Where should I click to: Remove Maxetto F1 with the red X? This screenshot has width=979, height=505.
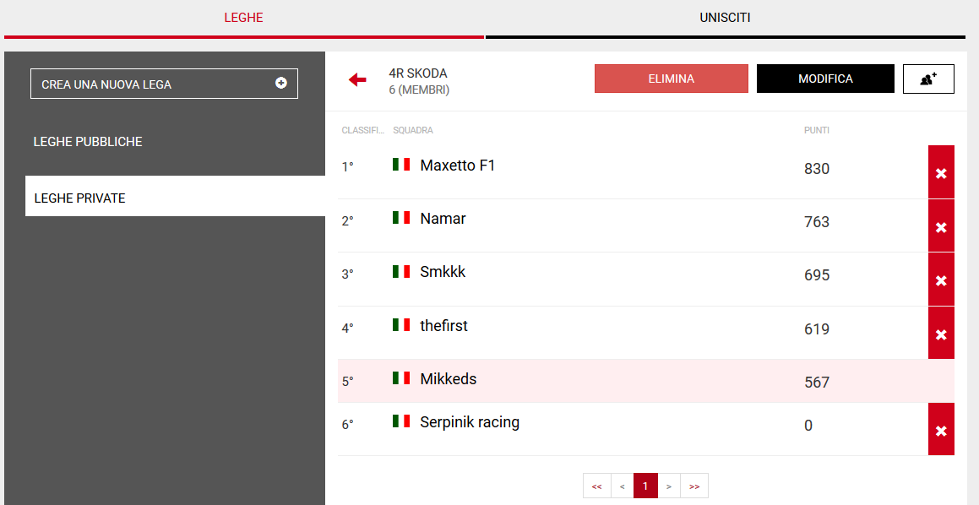click(x=941, y=172)
